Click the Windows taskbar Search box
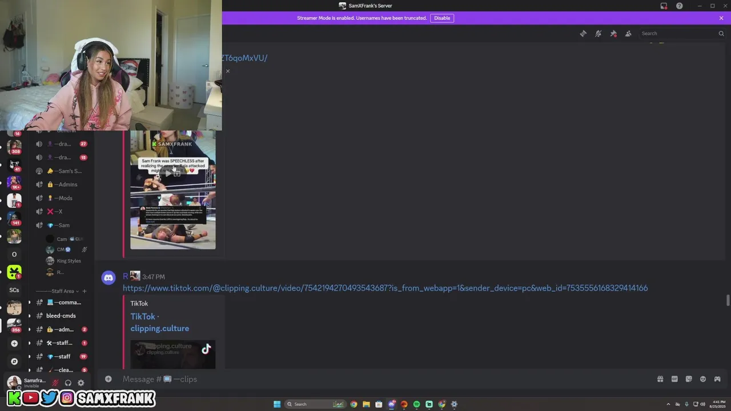The width and height of the screenshot is (731, 411). click(315, 404)
